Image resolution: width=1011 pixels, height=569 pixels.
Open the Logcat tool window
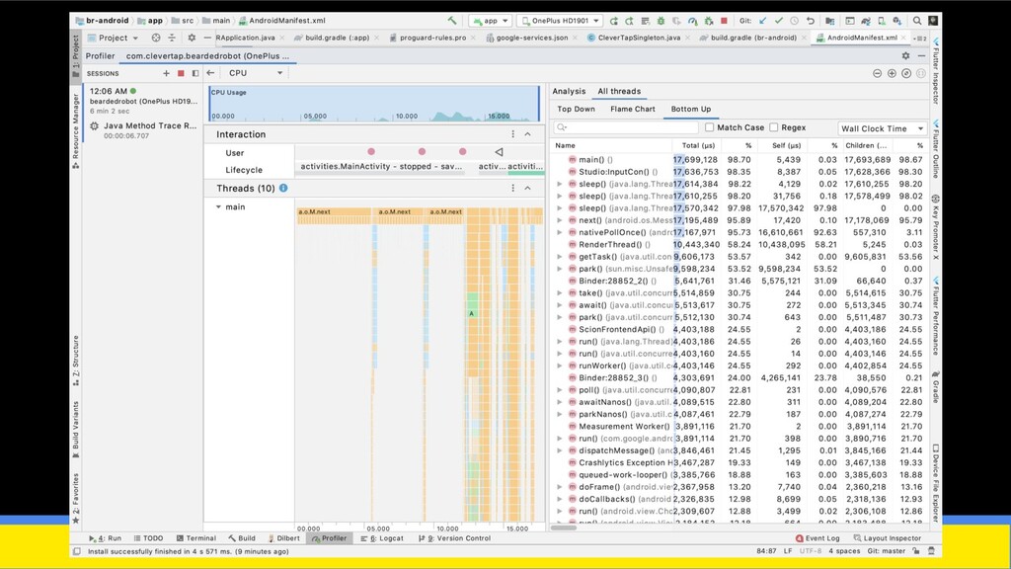pos(382,538)
